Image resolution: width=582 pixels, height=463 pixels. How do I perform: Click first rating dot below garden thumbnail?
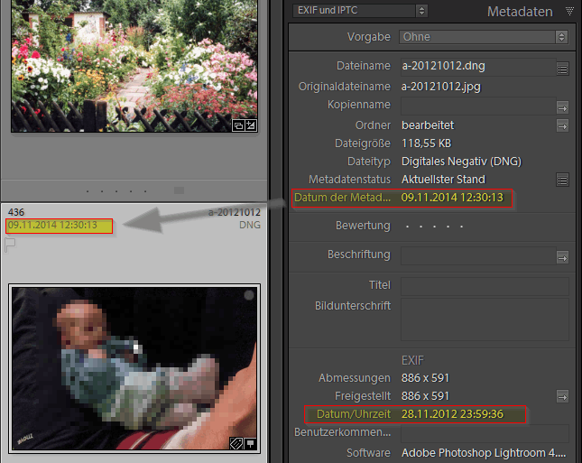click(x=88, y=191)
